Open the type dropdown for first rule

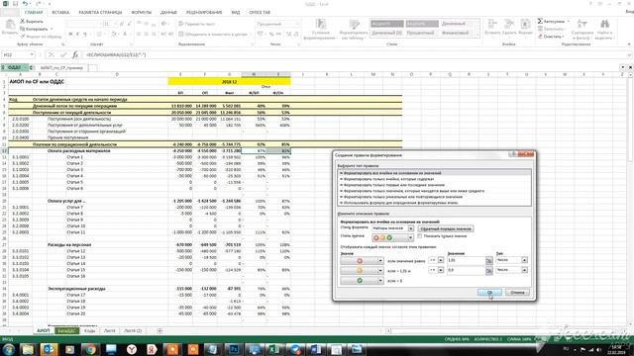(524, 260)
